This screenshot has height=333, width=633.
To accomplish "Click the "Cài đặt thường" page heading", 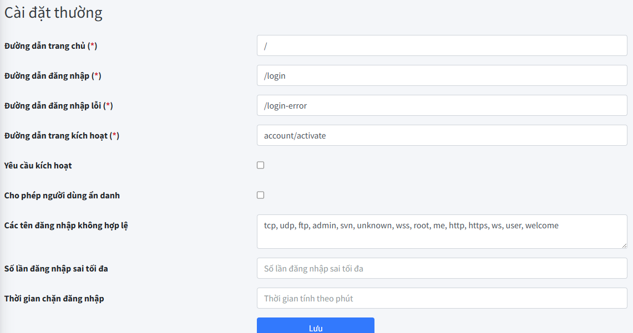I will pos(53,12).
